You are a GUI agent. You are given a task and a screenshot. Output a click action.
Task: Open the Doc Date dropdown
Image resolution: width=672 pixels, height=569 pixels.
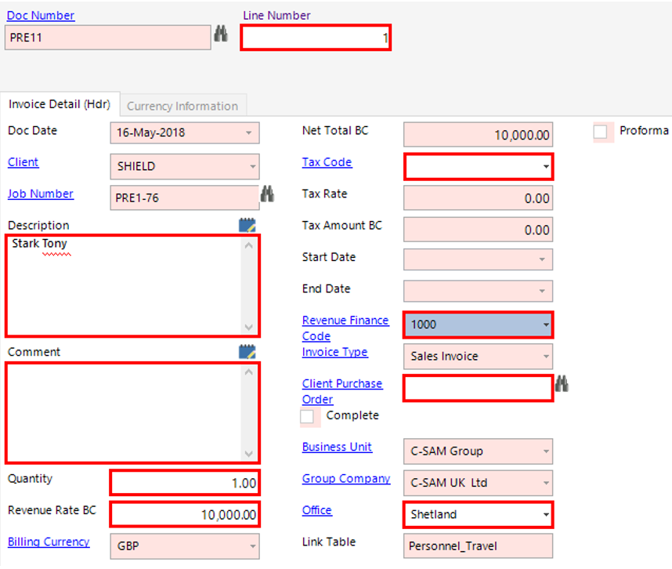pyautogui.click(x=248, y=133)
